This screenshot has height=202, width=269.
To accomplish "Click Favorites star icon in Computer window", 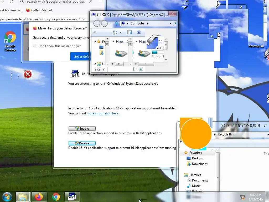I will (x=99, y=41).
